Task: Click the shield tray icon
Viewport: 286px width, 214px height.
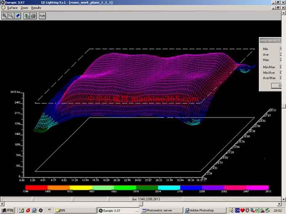Action: tap(247, 210)
